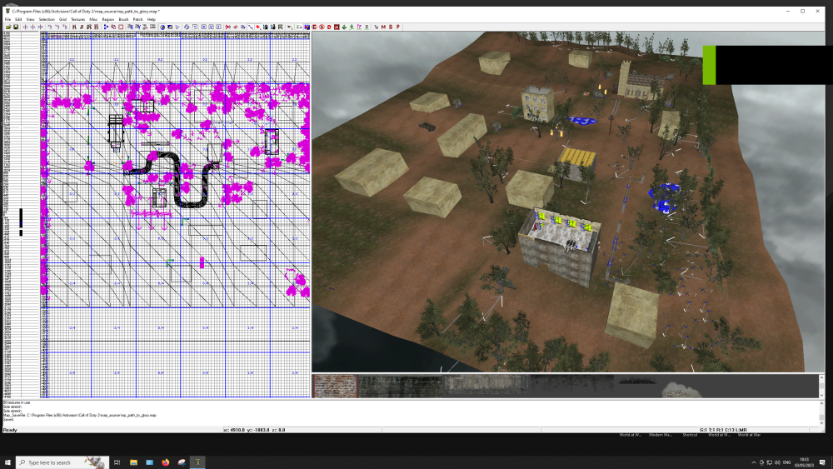Open the Windows Start menu
Image resolution: width=833 pixels, height=469 pixels.
(7, 462)
